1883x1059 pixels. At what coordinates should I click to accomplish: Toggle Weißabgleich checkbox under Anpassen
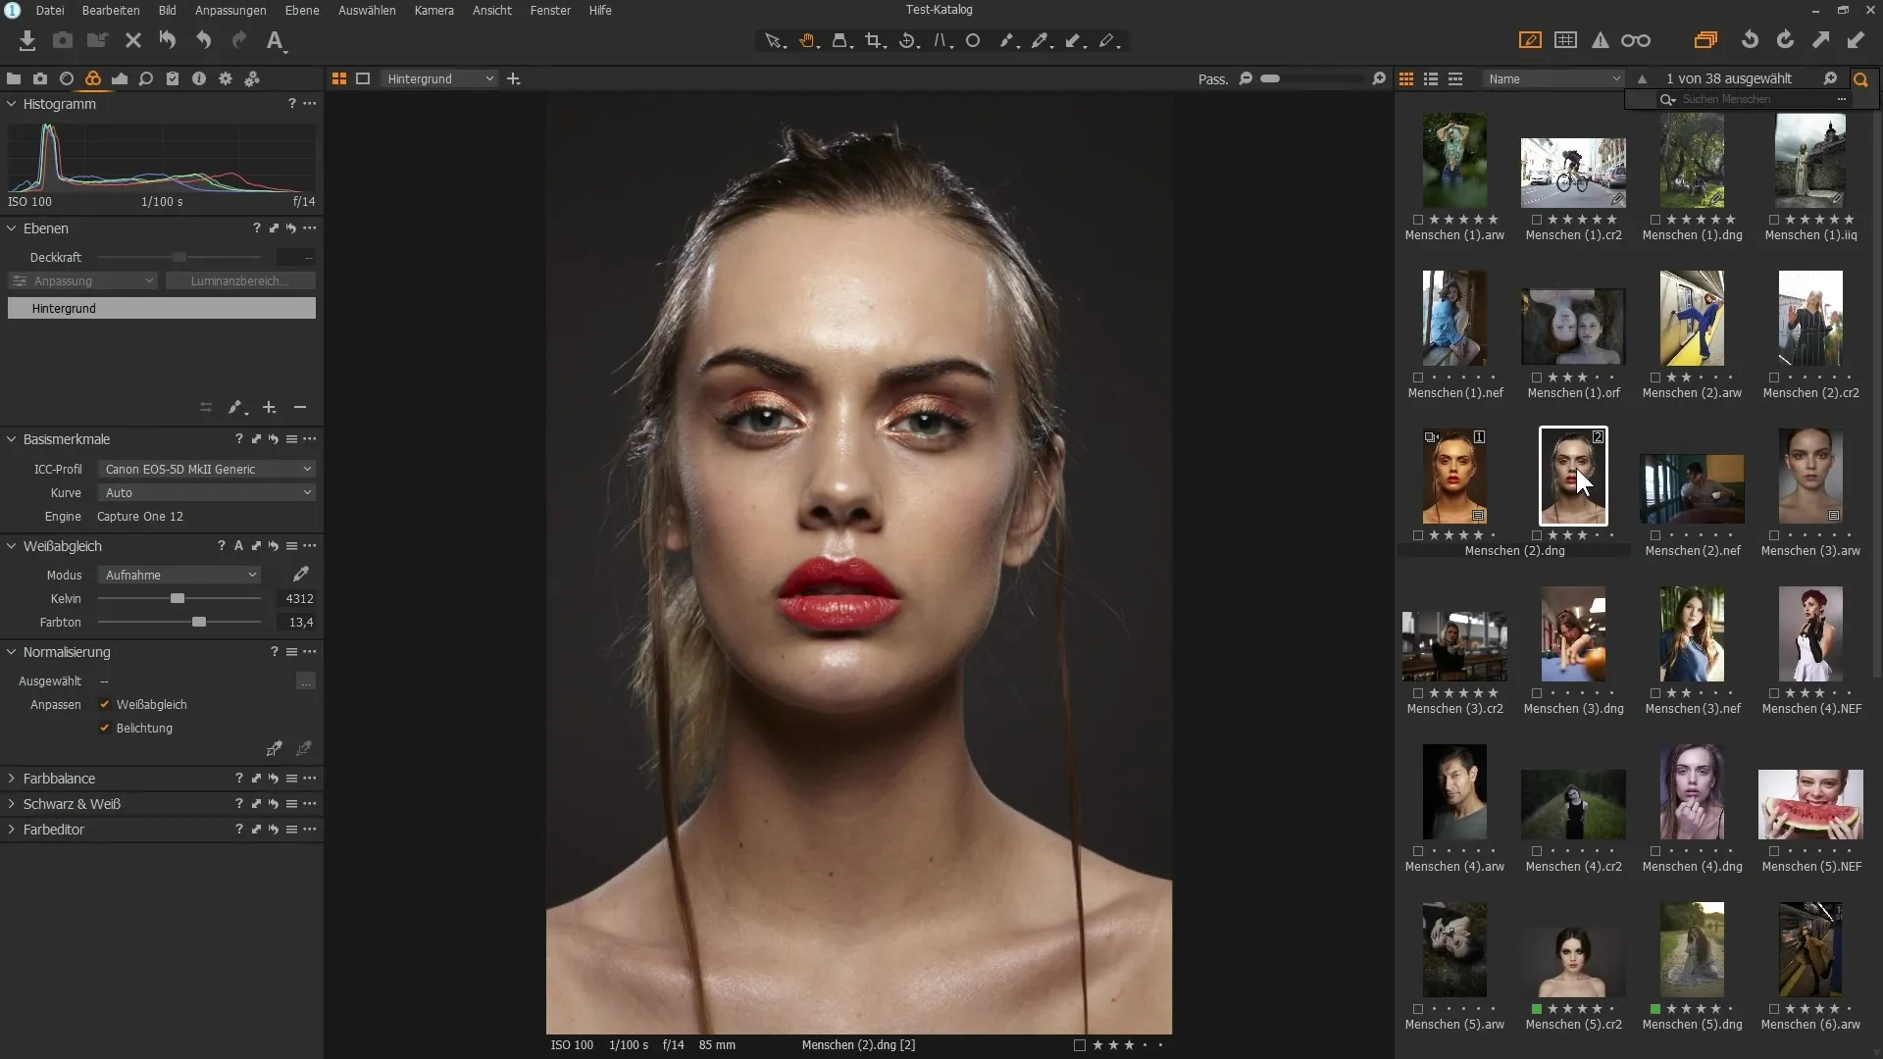(105, 704)
